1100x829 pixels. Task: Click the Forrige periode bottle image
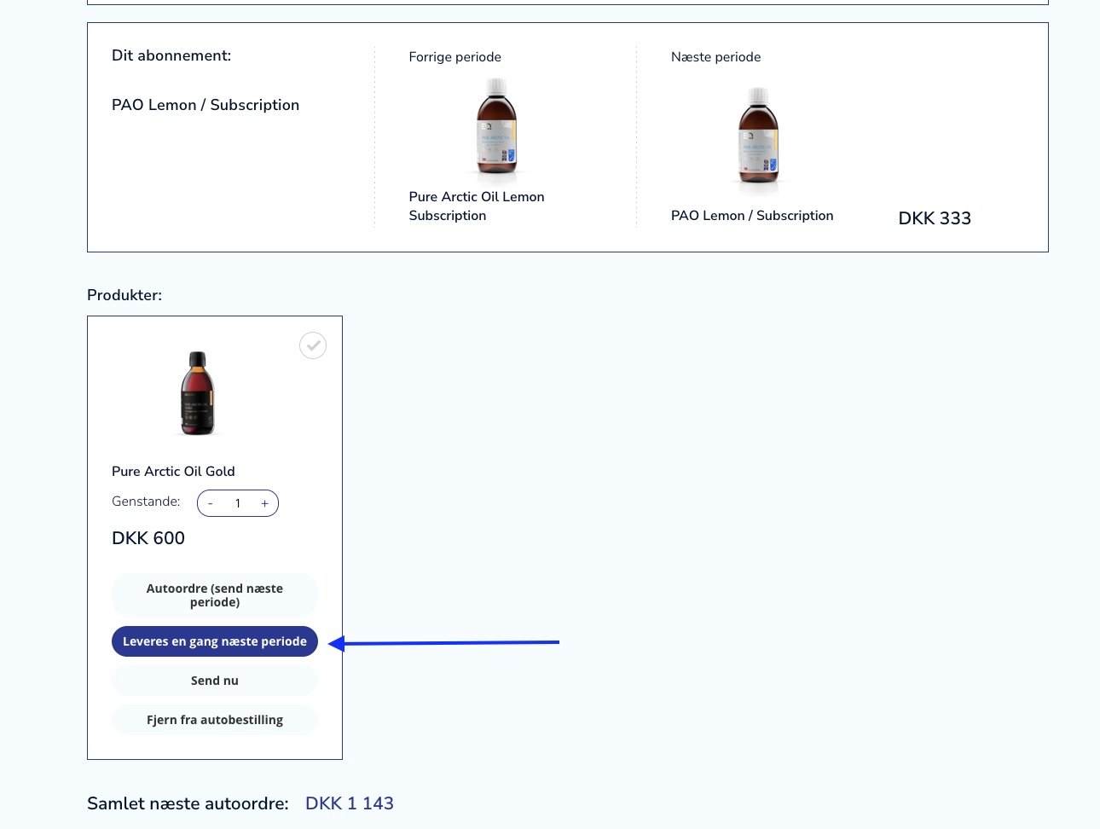click(x=496, y=127)
